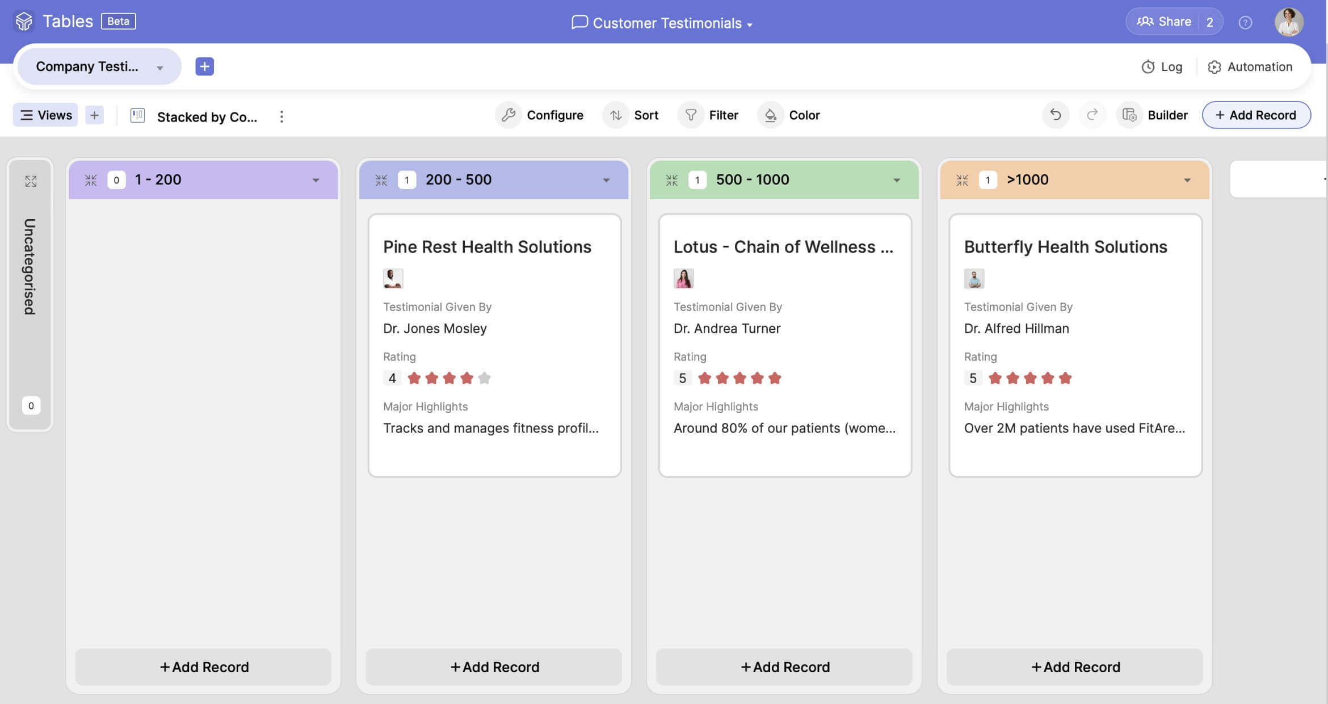Click the redo arrow icon
Viewport: 1328px width, 704px height.
1092,115
